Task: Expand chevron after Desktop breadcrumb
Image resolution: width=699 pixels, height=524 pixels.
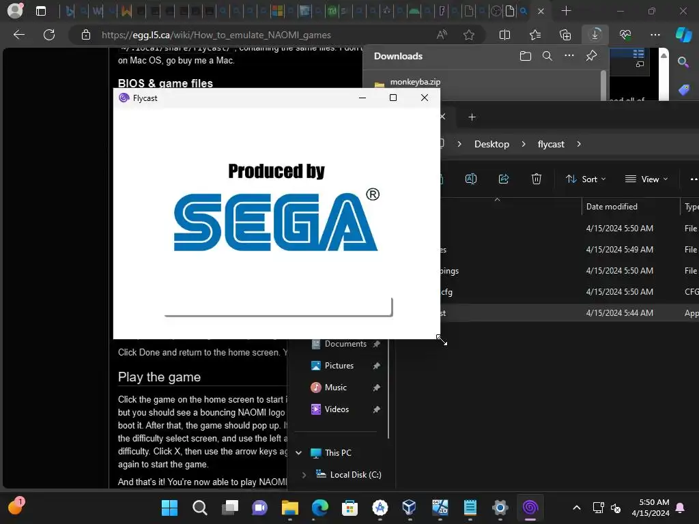Action: point(524,144)
